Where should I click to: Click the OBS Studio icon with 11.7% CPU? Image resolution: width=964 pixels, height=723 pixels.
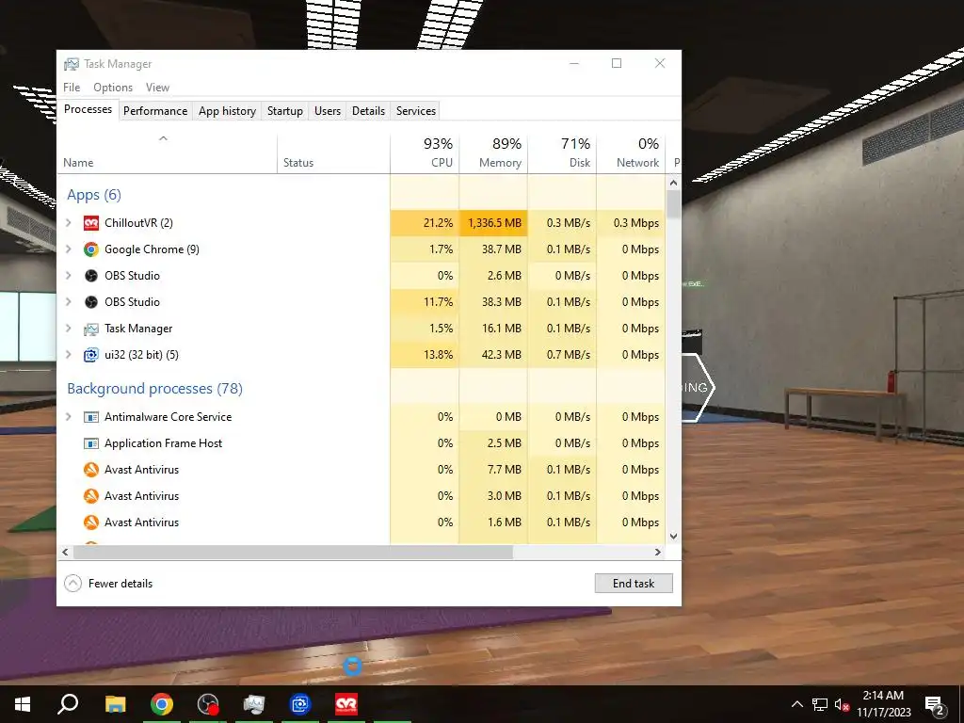(x=91, y=302)
